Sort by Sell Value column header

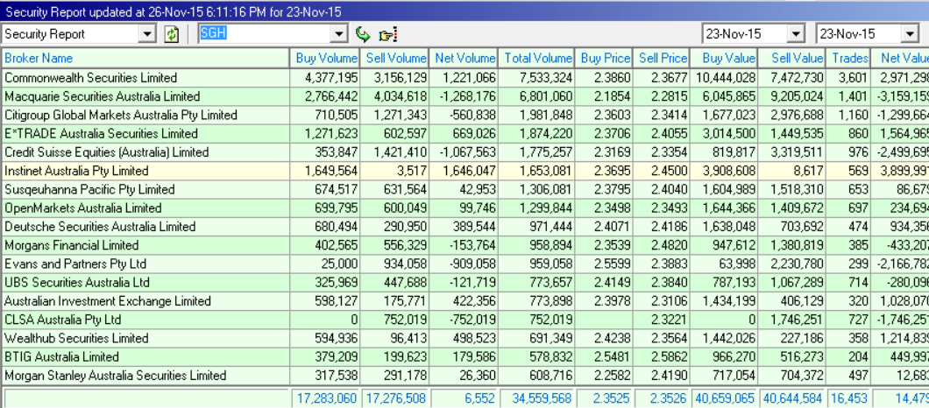pos(791,58)
